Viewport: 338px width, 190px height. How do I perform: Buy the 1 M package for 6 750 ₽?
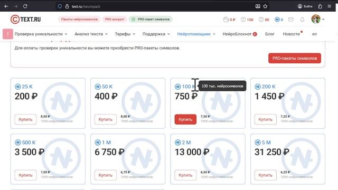[x=106, y=175]
